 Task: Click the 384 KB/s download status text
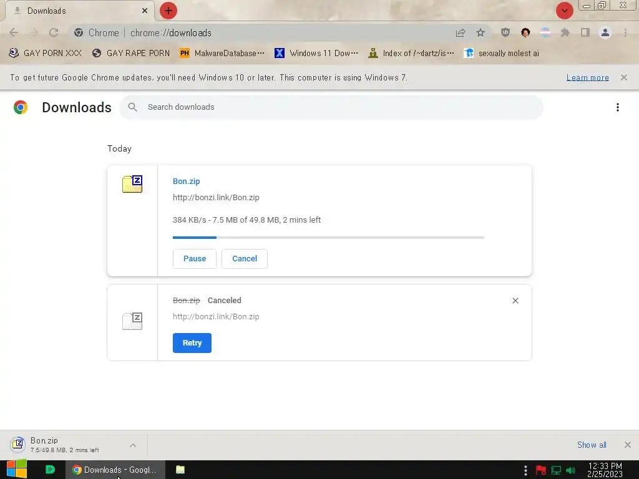[x=246, y=220]
